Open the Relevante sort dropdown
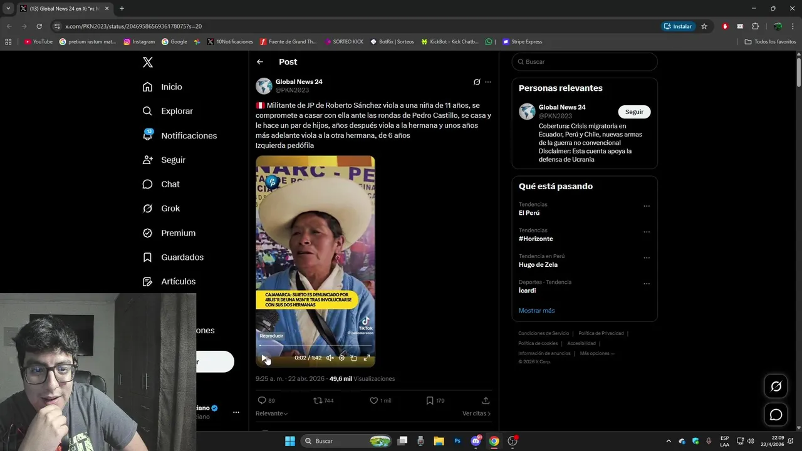 coord(272,413)
